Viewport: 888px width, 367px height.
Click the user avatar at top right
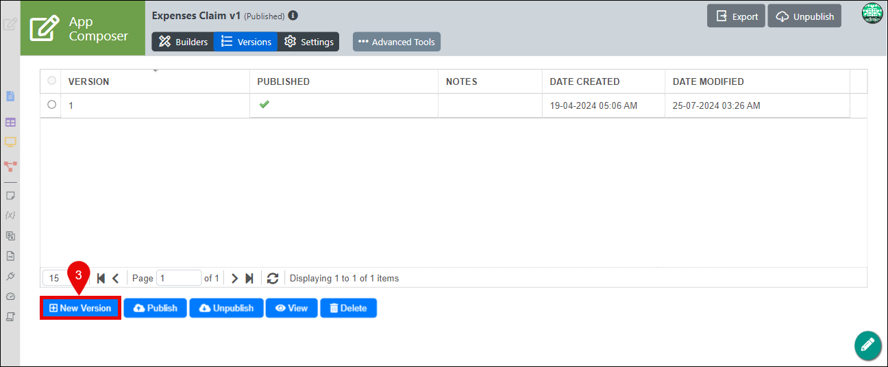point(872,14)
